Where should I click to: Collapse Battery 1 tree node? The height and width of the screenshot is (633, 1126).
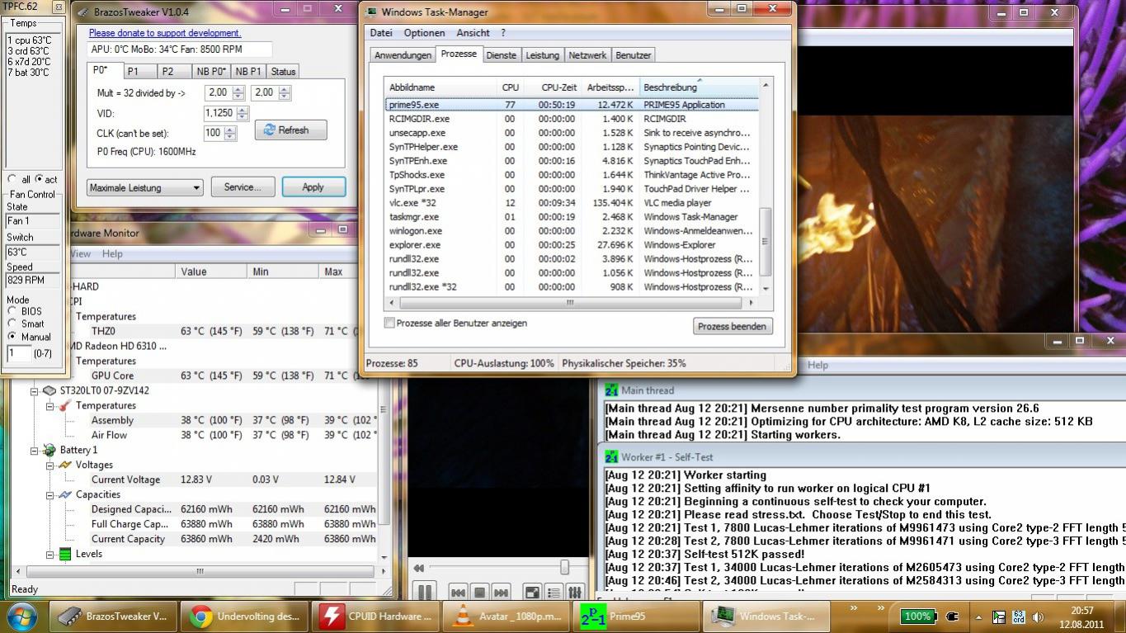[35, 450]
